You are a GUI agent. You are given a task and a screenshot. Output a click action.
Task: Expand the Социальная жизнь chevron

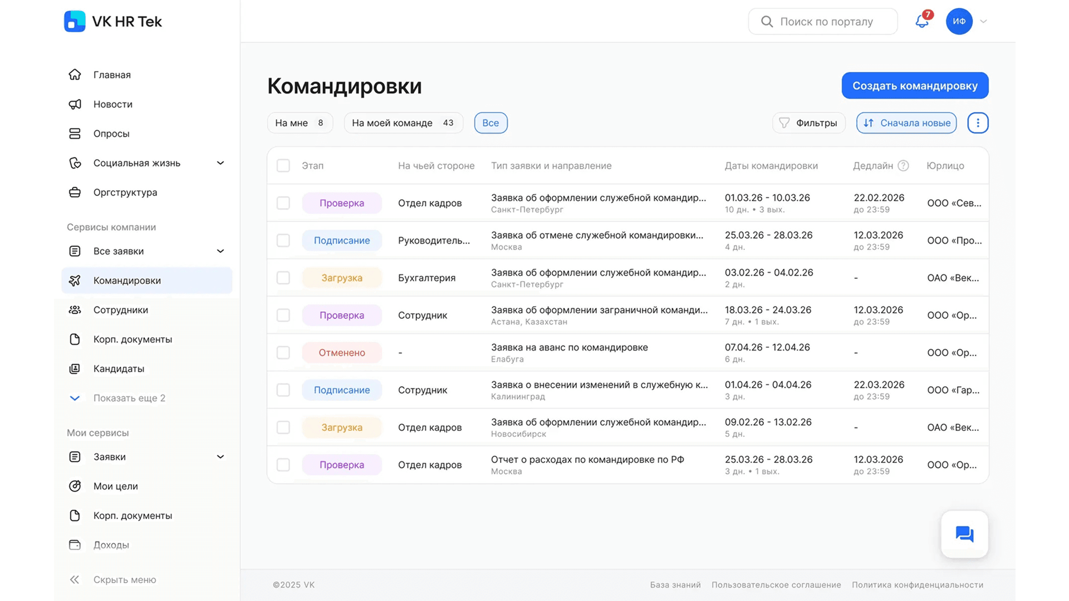[220, 163]
